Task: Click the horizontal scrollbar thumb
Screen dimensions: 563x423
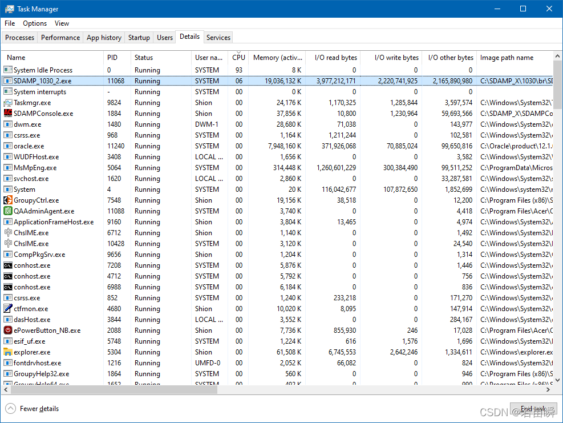Action: 114,389
